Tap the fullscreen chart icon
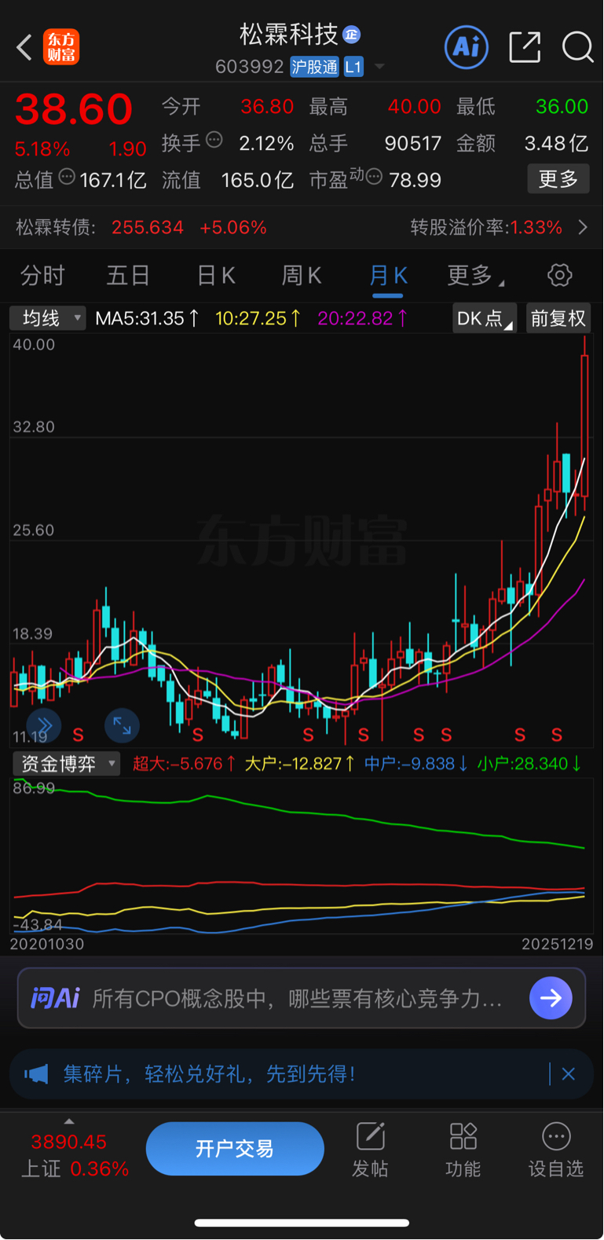 122,725
